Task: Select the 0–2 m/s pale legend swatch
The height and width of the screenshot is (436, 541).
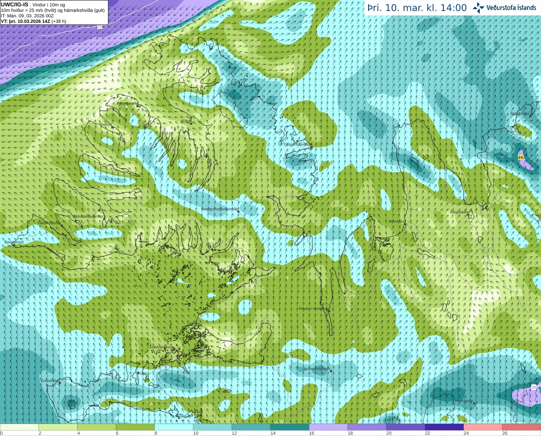Action: pyautogui.click(x=19, y=427)
